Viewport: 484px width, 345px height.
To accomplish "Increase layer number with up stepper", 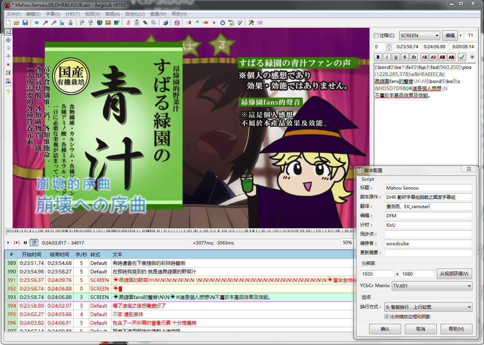I will tap(389, 45).
